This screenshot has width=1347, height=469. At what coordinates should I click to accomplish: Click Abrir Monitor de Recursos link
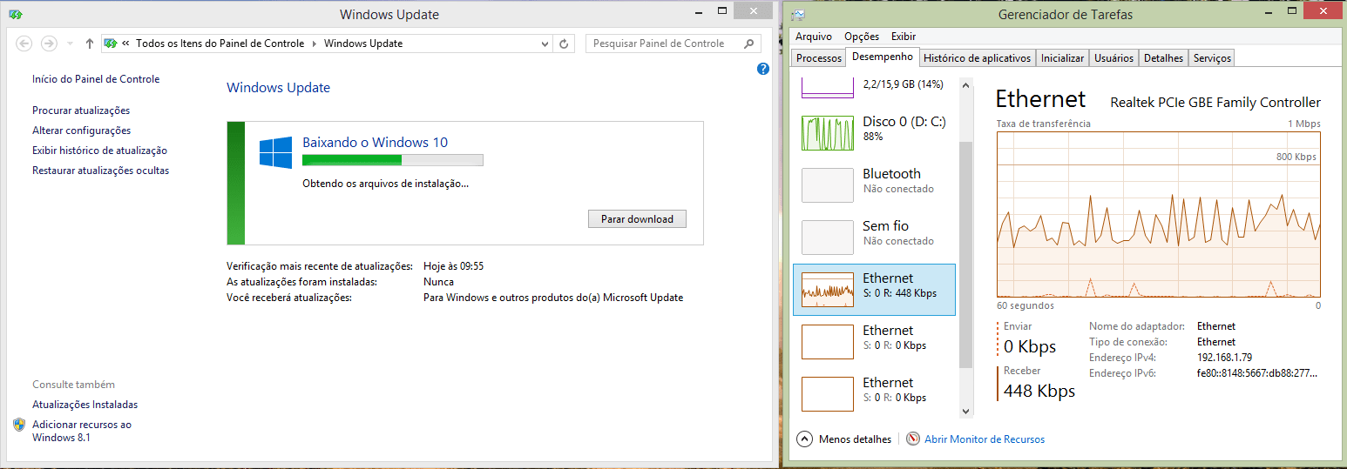(x=985, y=439)
